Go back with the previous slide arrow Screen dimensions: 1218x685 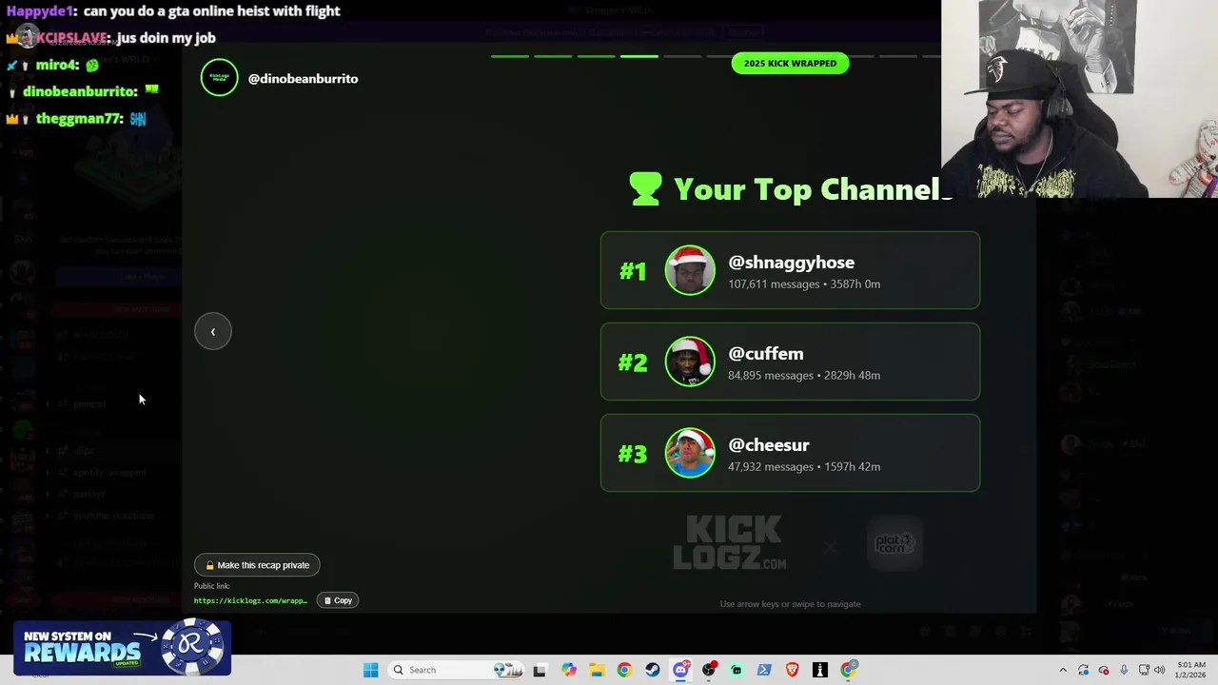[213, 332]
